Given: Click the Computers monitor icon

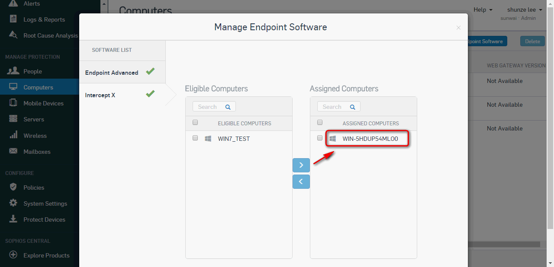Looking at the screenshot, I should [x=13, y=87].
